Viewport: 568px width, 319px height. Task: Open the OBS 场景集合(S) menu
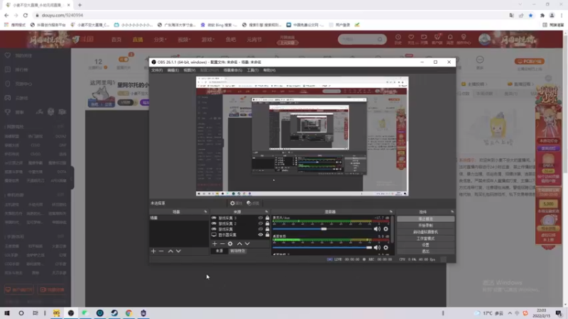click(x=233, y=70)
